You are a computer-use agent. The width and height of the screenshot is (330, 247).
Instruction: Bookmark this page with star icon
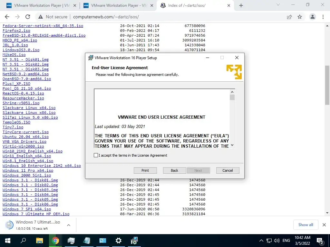[x=300, y=17]
